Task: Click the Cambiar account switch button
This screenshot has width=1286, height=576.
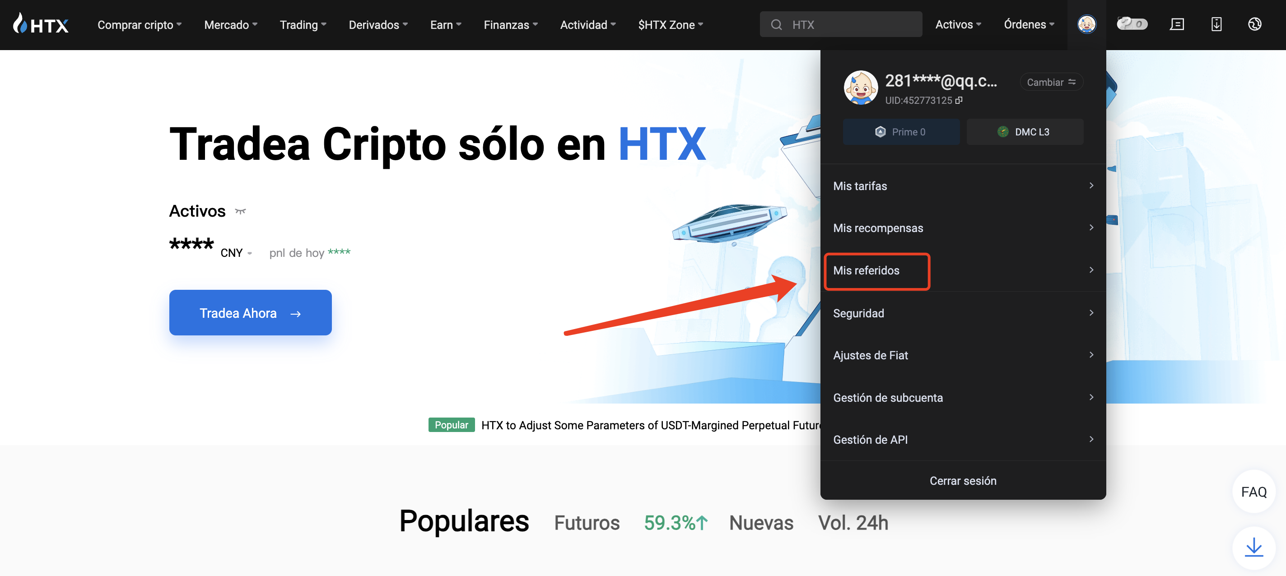Action: (1051, 82)
